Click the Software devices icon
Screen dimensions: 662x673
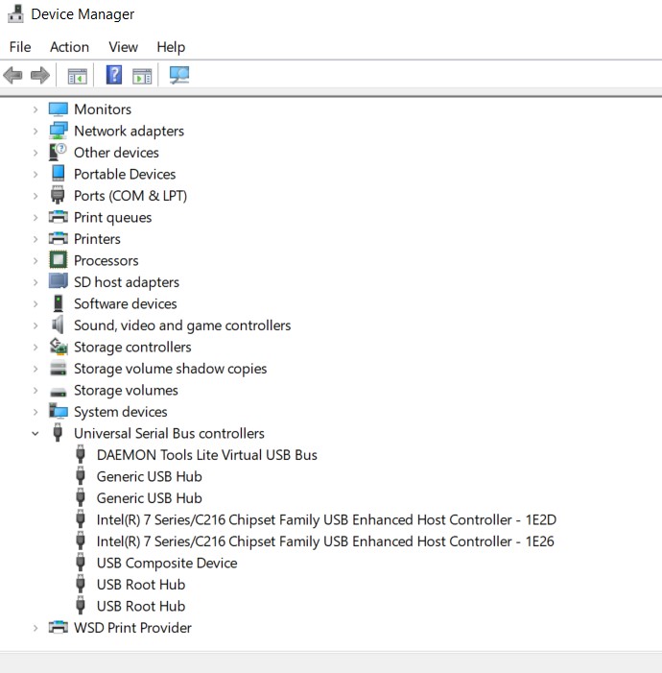[x=58, y=303]
